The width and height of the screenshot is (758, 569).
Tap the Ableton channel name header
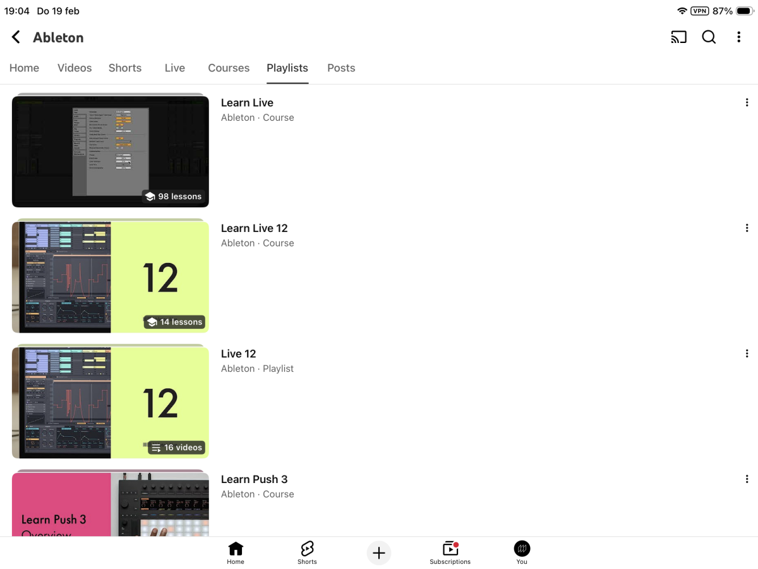tap(58, 37)
